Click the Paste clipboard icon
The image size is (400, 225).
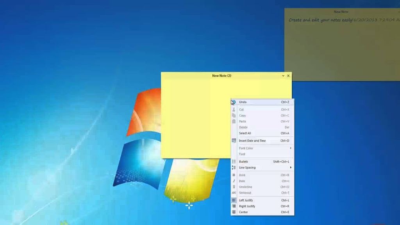[234, 121]
